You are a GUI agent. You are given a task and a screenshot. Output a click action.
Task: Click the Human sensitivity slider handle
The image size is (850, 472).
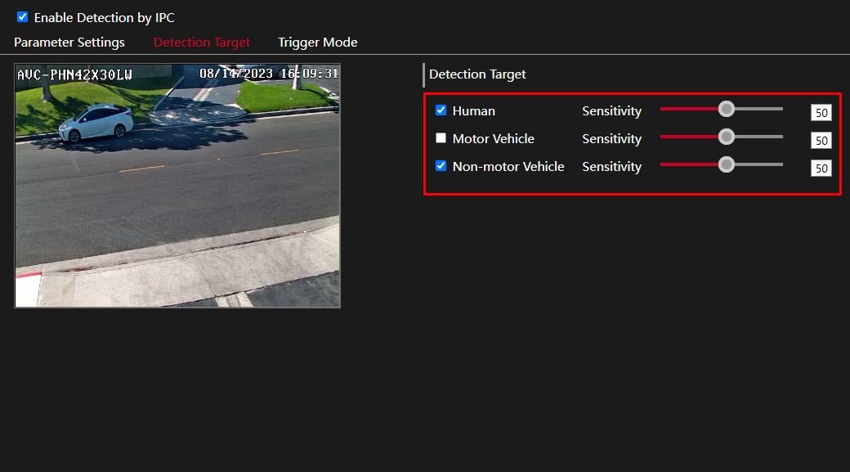[x=727, y=109]
